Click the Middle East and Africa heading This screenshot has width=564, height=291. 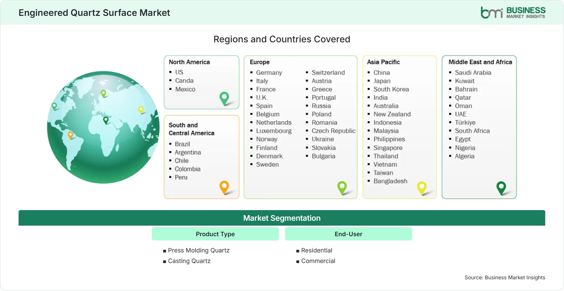pos(480,62)
